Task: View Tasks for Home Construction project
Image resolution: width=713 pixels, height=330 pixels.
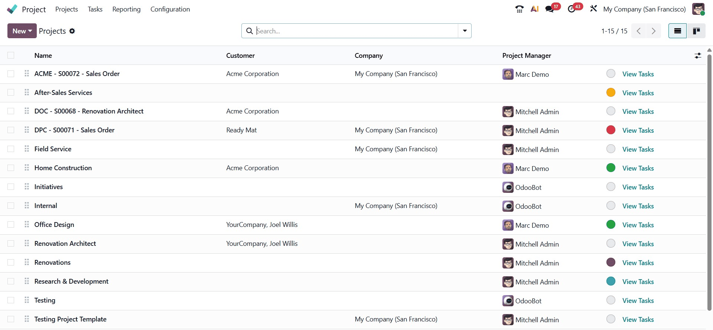Action: tap(638, 168)
